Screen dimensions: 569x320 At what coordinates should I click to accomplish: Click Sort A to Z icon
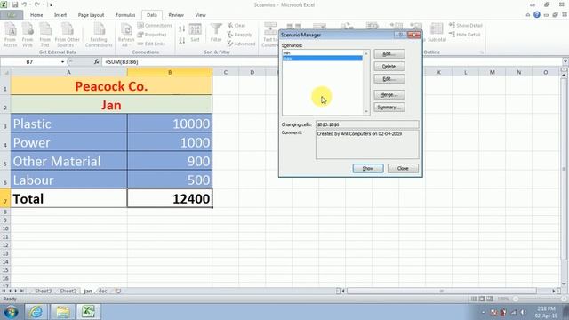click(181, 28)
